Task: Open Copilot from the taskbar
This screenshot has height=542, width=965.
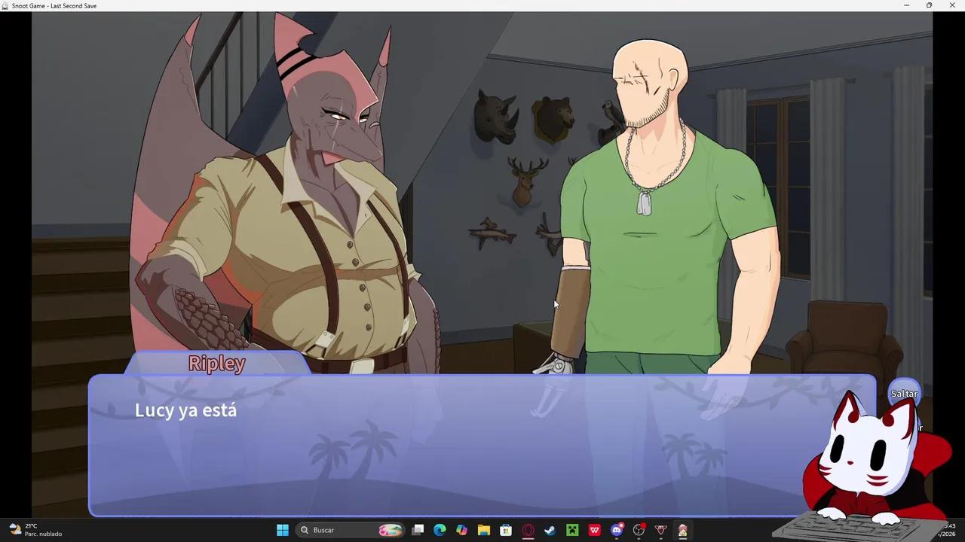Action: [461, 530]
